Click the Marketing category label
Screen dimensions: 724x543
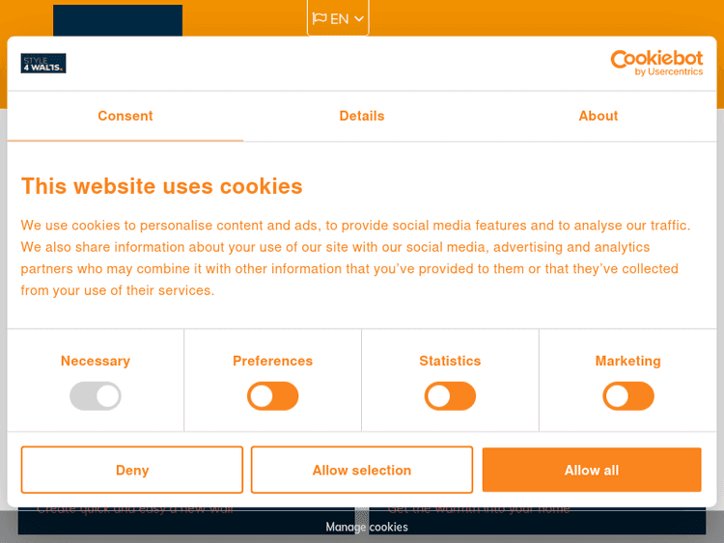click(x=628, y=361)
